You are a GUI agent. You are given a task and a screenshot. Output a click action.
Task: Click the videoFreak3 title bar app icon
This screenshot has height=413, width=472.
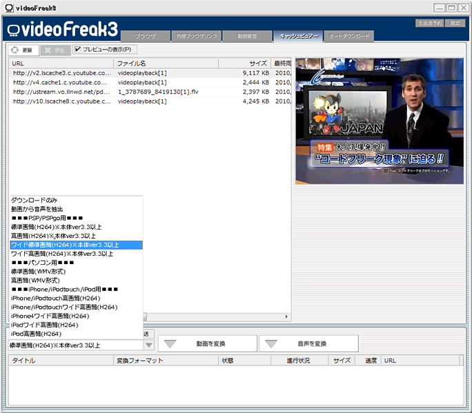(x=8, y=8)
